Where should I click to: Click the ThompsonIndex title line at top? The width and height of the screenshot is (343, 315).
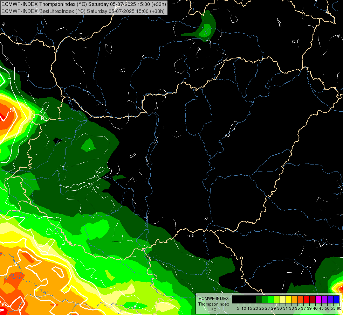click(x=84, y=4)
